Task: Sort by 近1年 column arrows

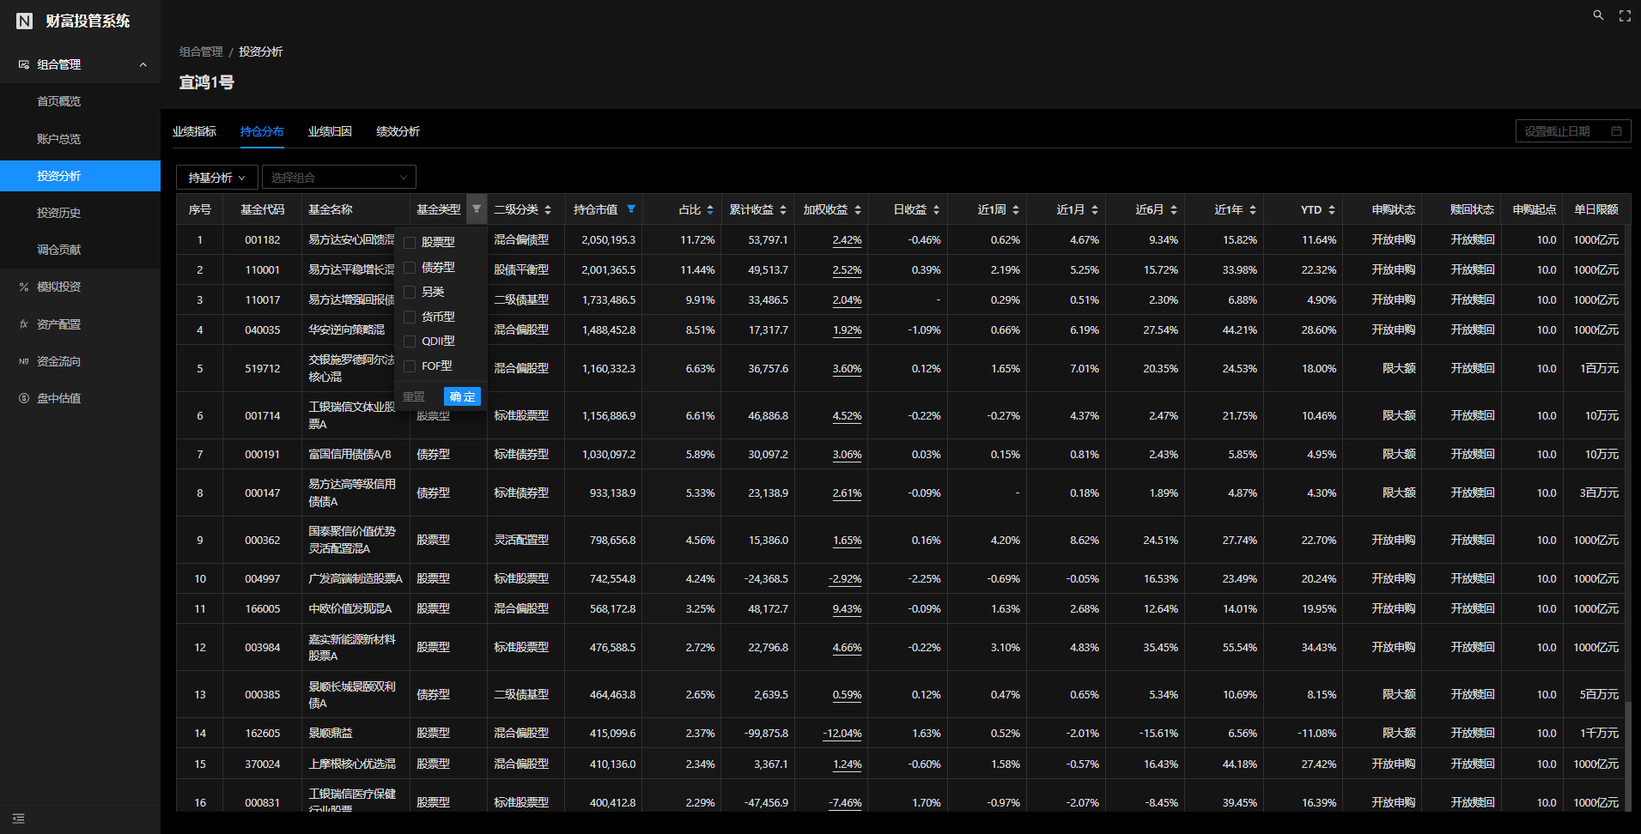Action: (x=1253, y=209)
